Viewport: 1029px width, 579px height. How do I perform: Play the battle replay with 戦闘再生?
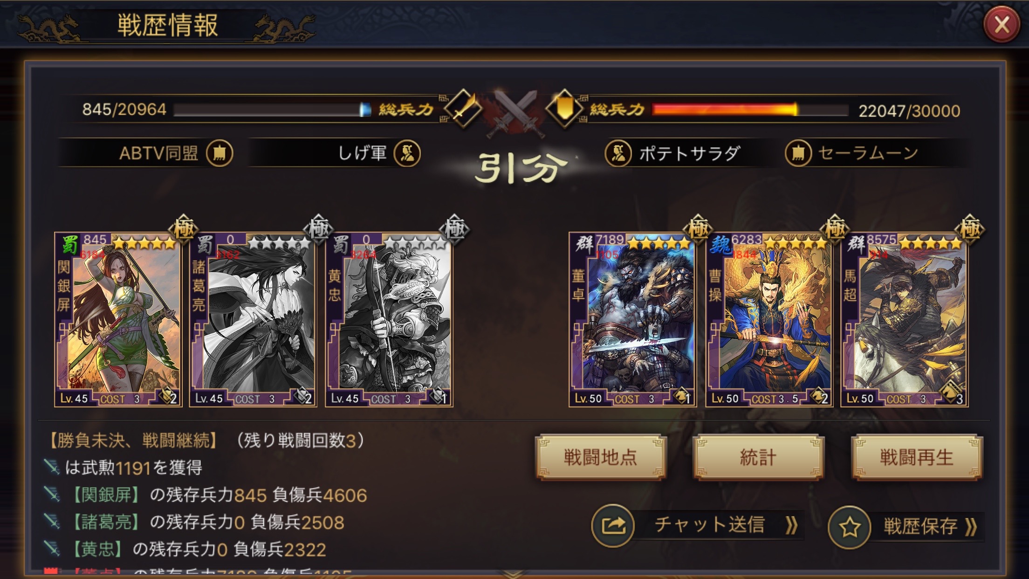917,457
